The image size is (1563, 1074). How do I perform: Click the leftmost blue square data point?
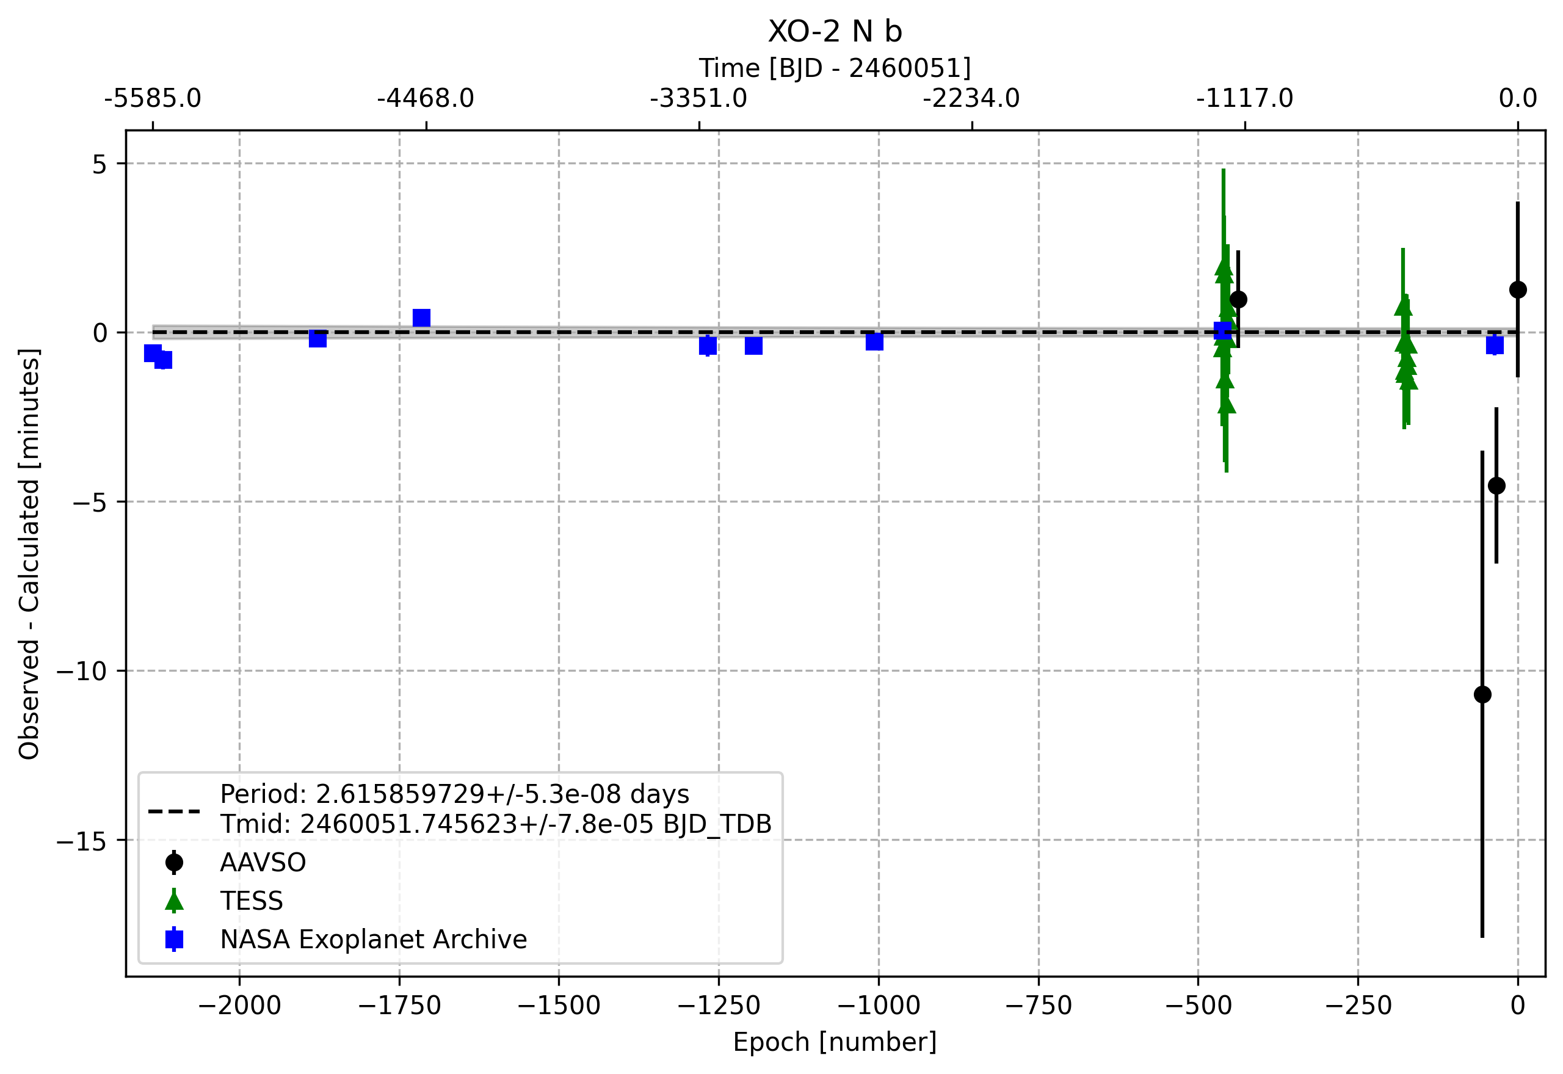point(153,354)
